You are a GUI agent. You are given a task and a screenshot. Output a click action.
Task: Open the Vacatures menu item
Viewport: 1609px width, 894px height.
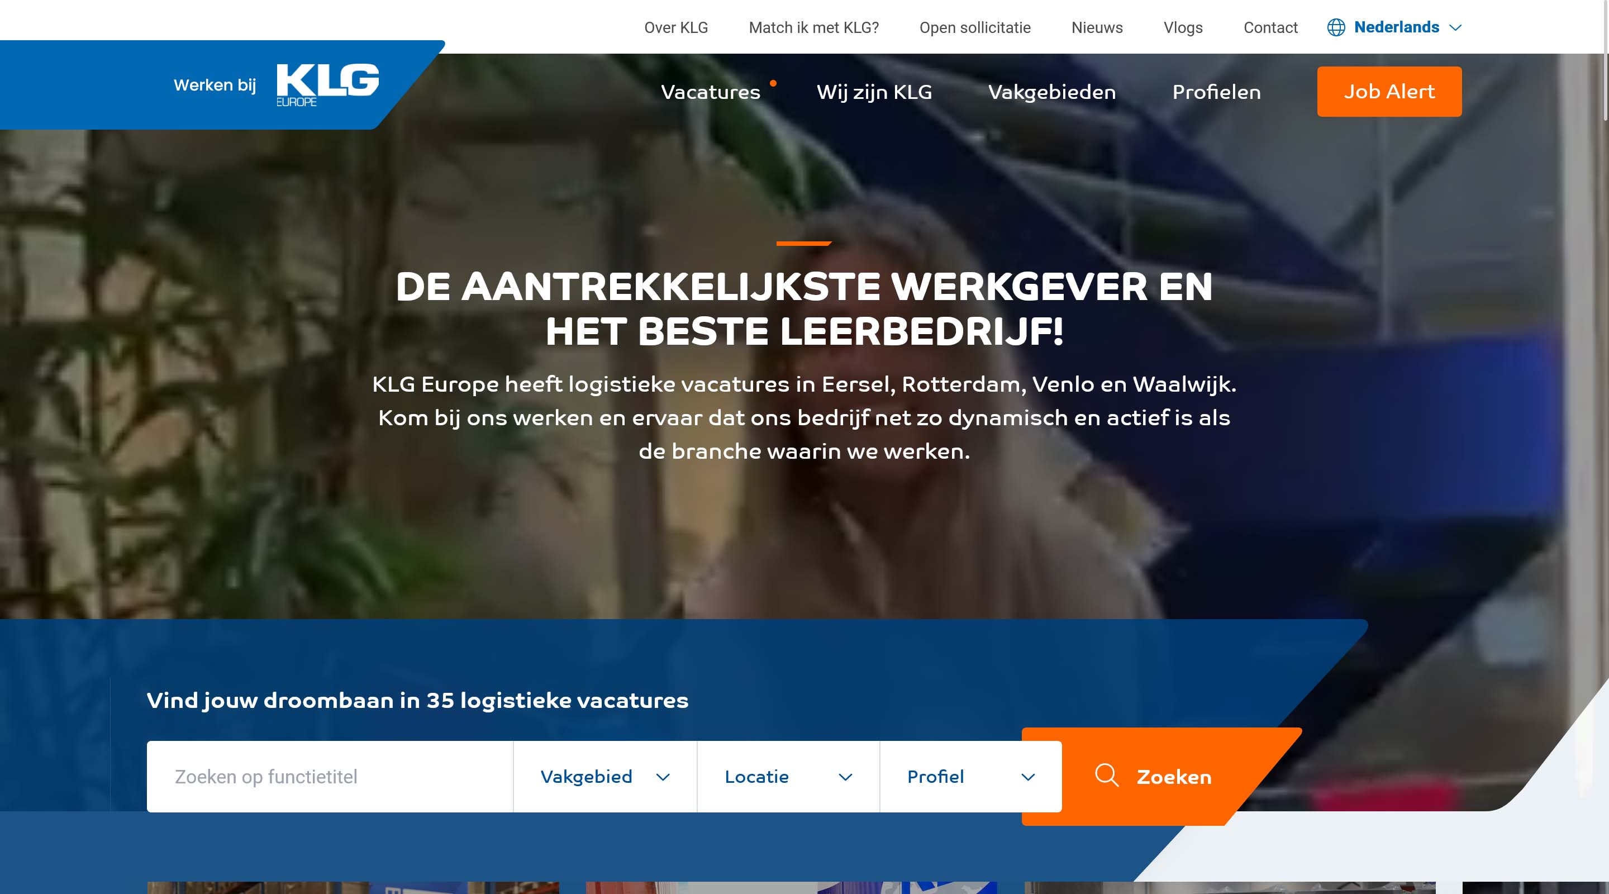[710, 92]
